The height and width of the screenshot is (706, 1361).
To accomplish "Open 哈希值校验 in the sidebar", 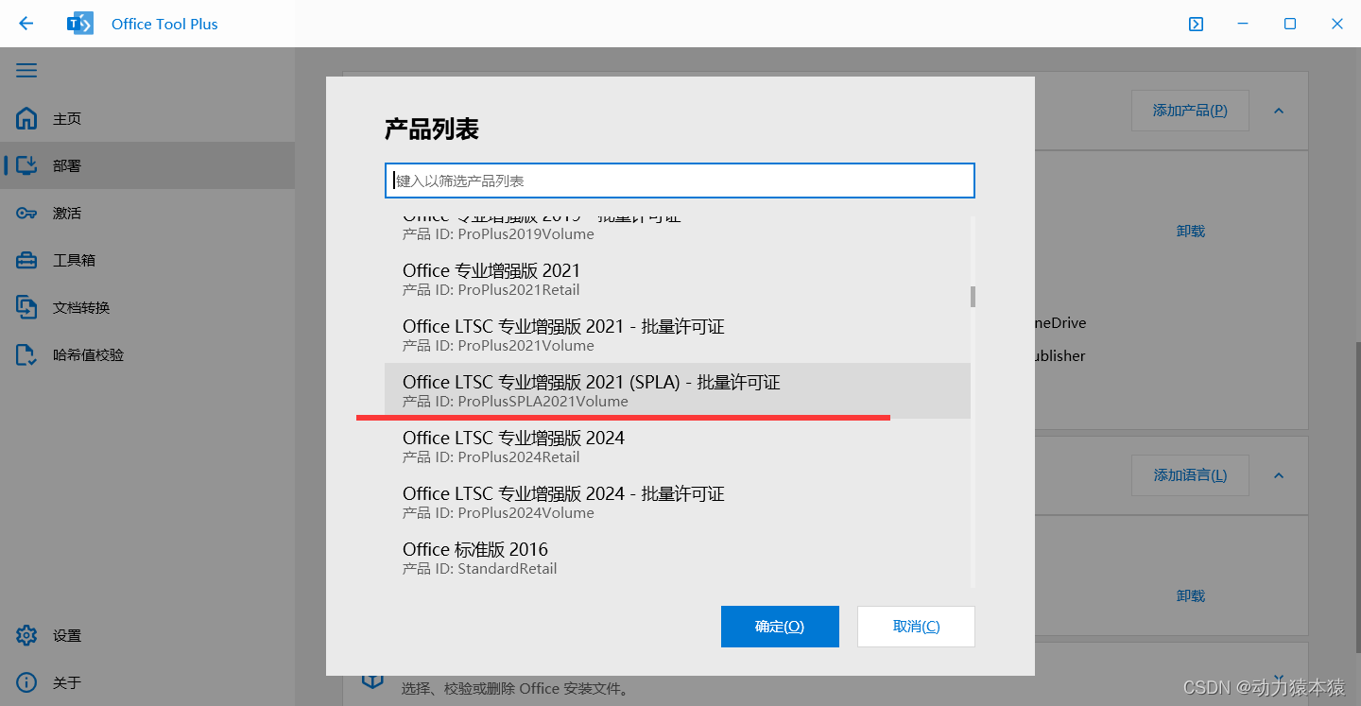I will click(147, 354).
